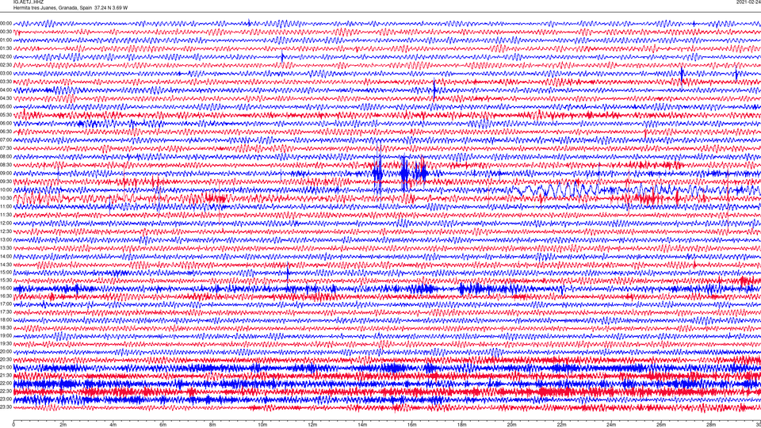Viewport: 761px width, 428px height.
Task: Click the 02:00 time label
Action: click(x=6, y=56)
